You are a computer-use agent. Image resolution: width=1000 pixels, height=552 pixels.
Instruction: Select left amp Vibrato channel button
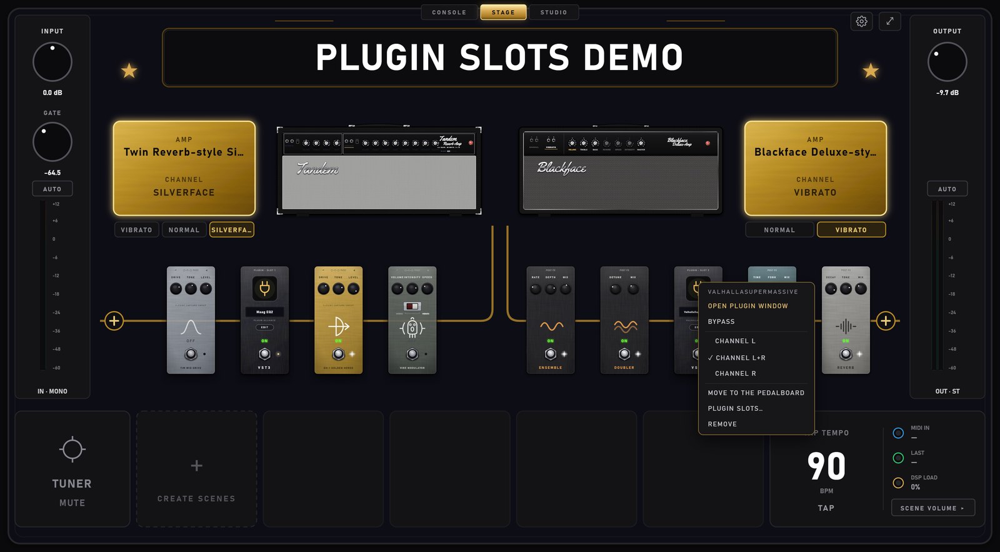[x=136, y=230]
